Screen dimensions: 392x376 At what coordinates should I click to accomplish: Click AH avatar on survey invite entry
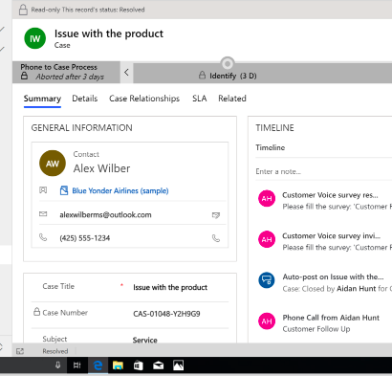point(267,239)
